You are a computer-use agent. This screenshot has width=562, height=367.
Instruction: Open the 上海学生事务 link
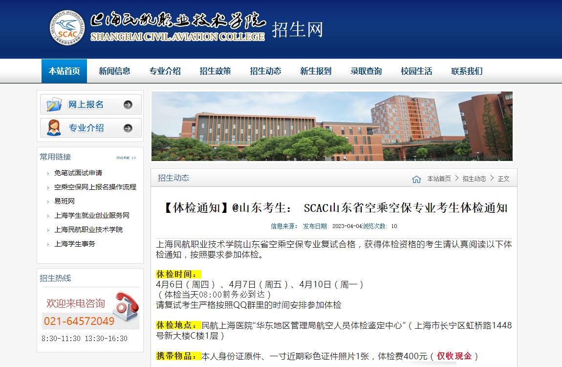(x=75, y=244)
